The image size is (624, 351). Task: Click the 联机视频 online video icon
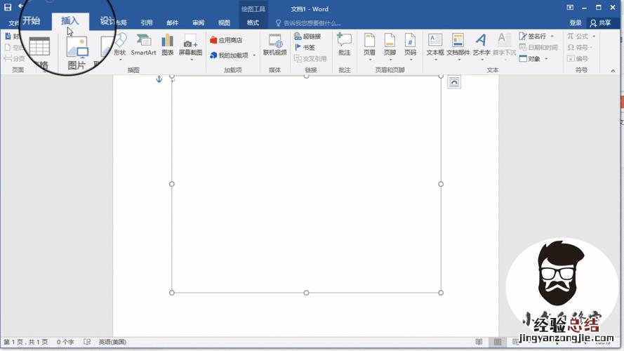click(274, 44)
